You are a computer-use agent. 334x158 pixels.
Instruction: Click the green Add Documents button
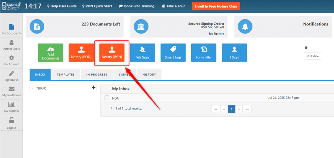pos(51,53)
